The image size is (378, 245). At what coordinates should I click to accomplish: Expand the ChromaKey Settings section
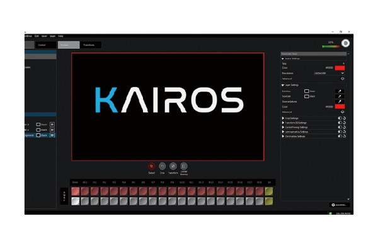[x=283, y=136]
